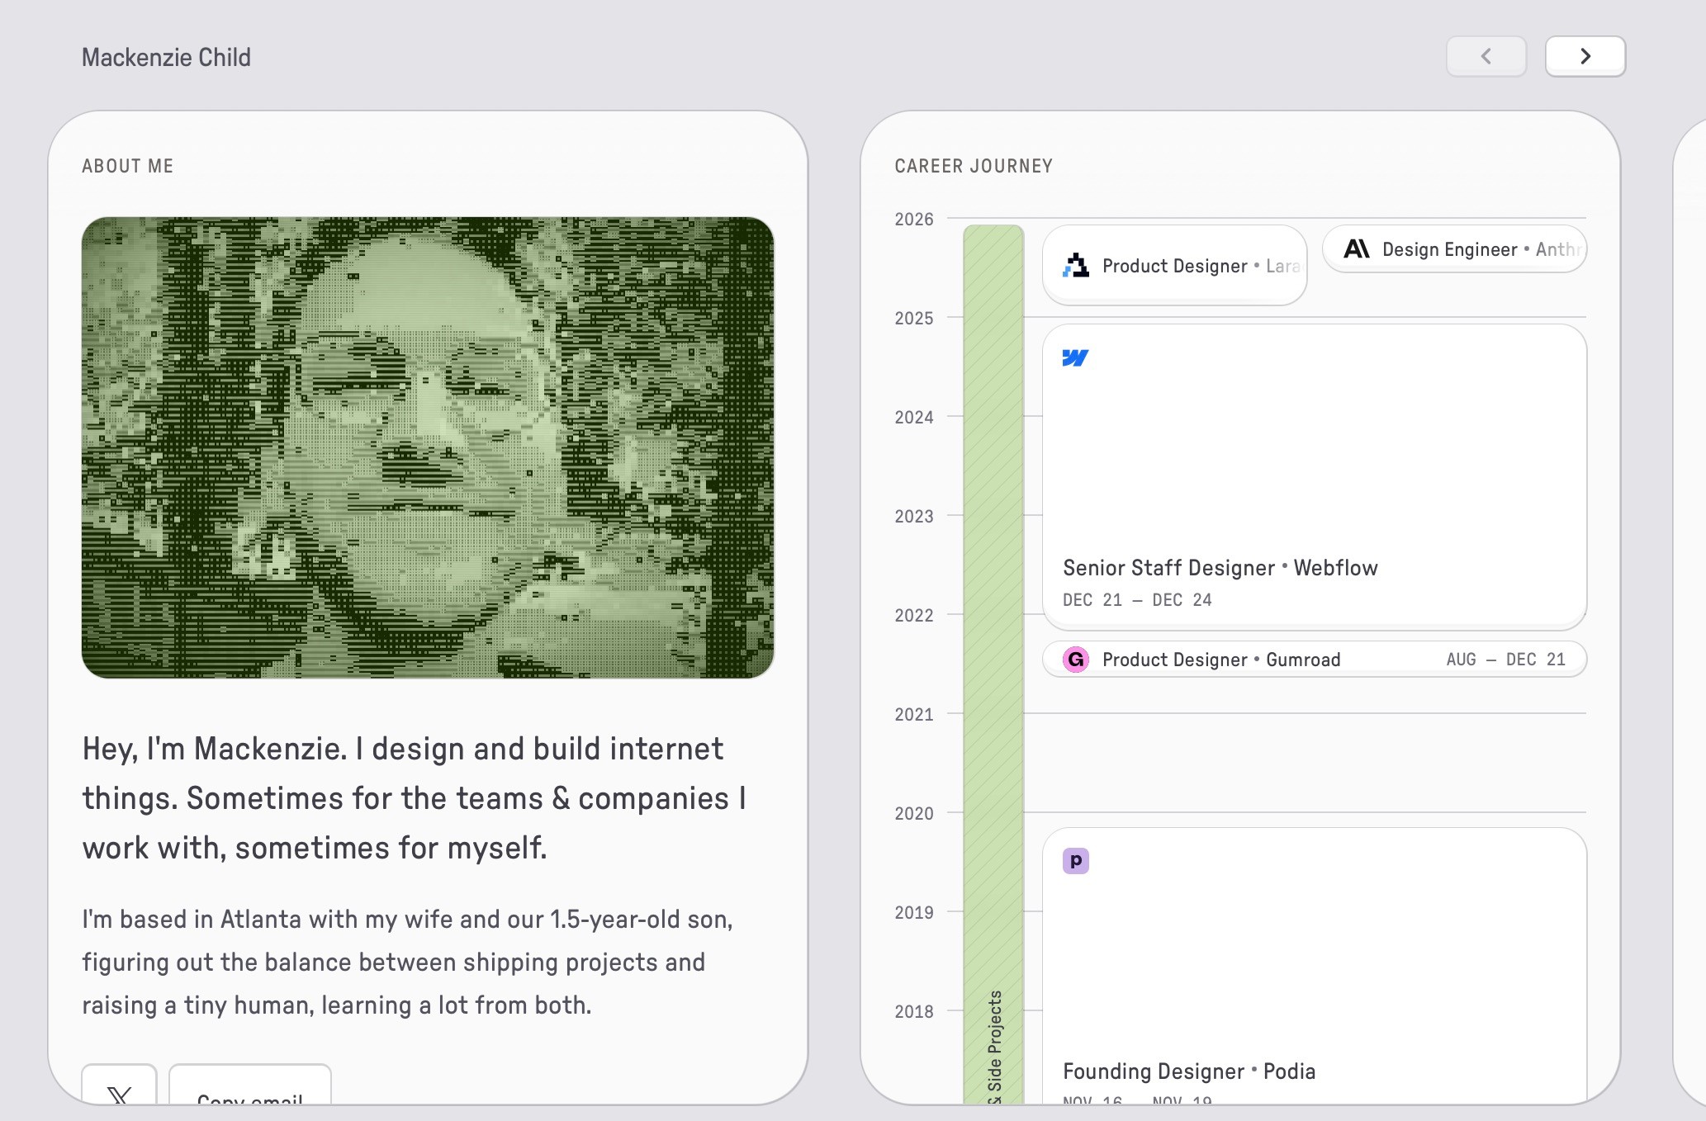Click the Mackenzie Child site title
This screenshot has height=1121, width=1706.
coord(166,57)
